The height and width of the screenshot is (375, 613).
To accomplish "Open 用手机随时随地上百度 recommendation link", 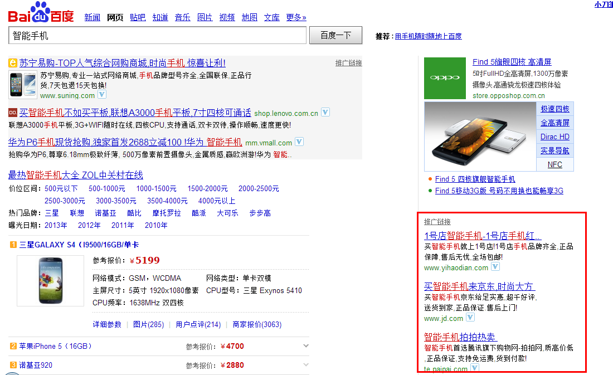I will (x=428, y=36).
